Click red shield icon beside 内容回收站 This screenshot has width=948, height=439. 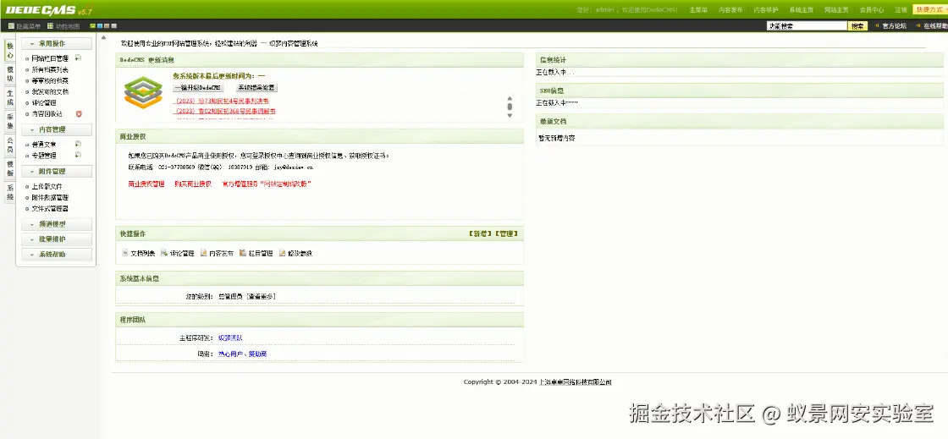79,113
